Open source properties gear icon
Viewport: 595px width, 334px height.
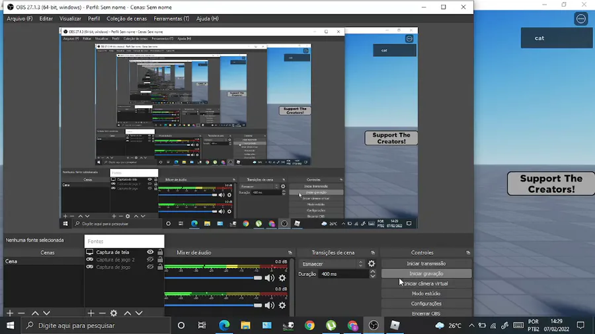pos(114,313)
